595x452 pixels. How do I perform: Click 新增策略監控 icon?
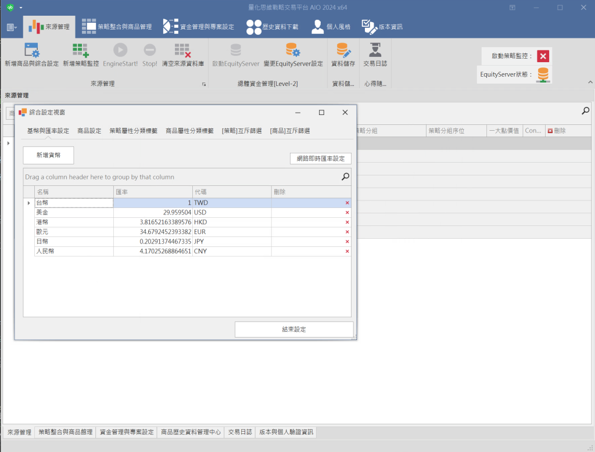tap(80, 51)
